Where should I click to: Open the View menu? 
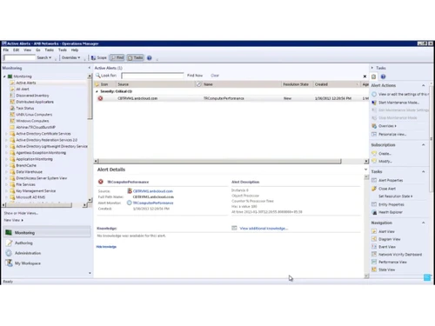[27, 50]
